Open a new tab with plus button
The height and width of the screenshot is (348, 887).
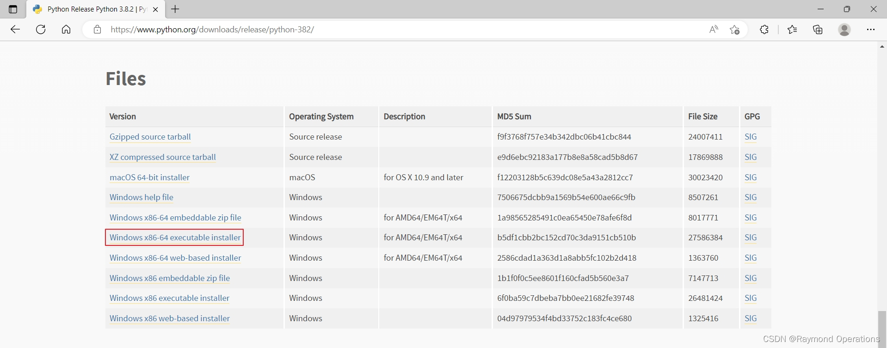tap(175, 9)
